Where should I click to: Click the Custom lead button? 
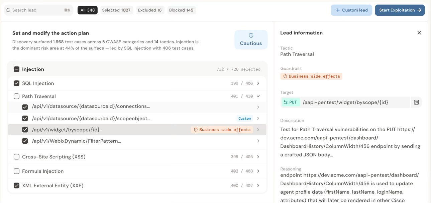point(351,10)
